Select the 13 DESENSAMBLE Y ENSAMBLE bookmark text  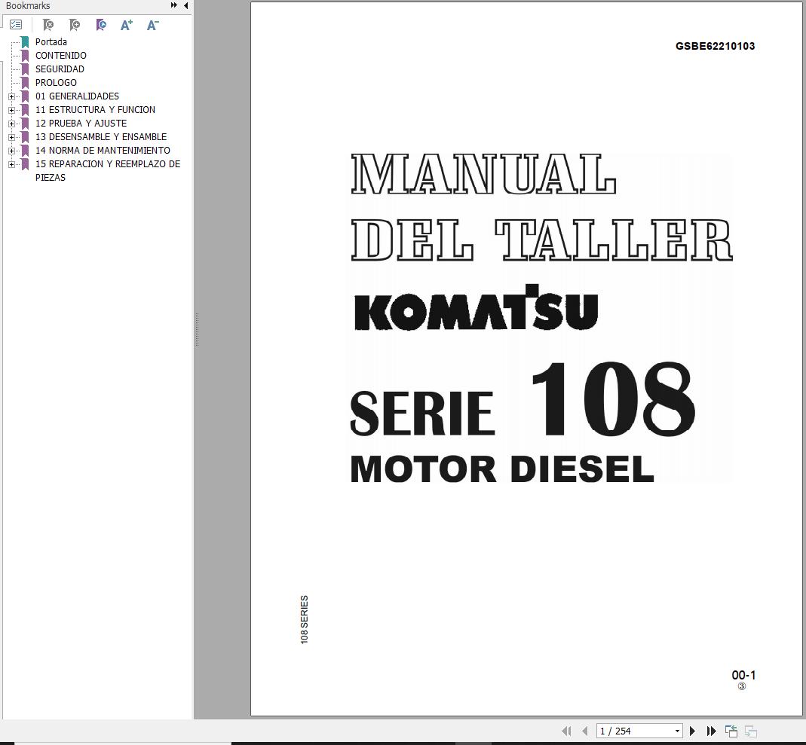click(101, 137)
